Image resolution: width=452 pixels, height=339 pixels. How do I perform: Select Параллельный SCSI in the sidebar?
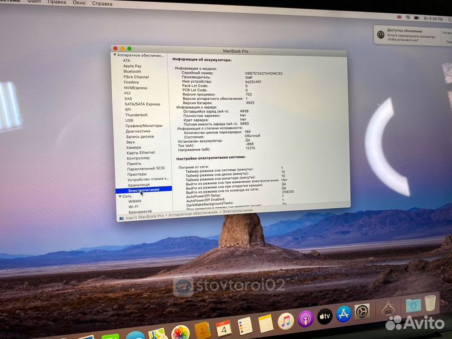coord(146,168)
